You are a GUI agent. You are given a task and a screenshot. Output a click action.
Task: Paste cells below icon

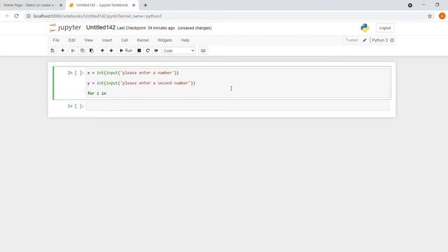coord(92,50)
